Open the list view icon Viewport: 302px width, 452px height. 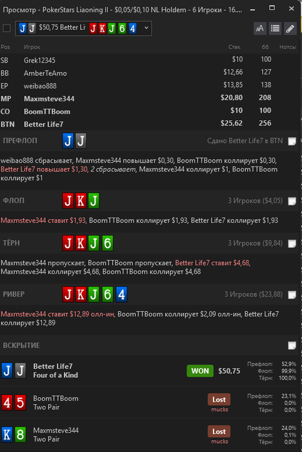(x=275, y=28)
